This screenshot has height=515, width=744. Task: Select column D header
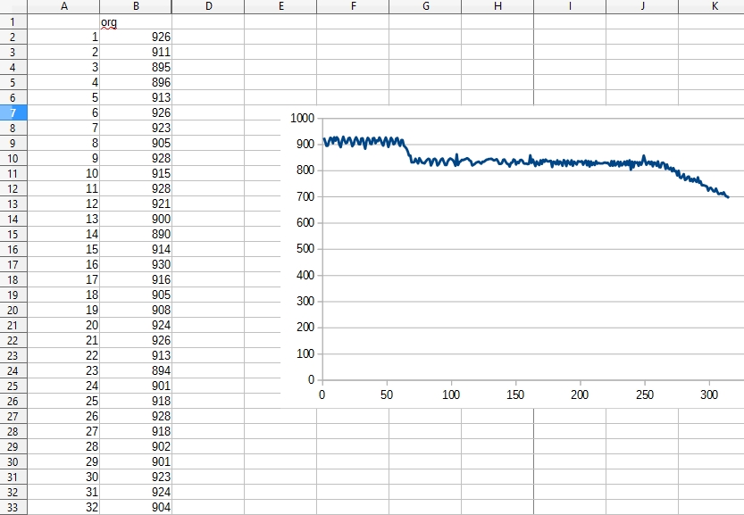208,6
